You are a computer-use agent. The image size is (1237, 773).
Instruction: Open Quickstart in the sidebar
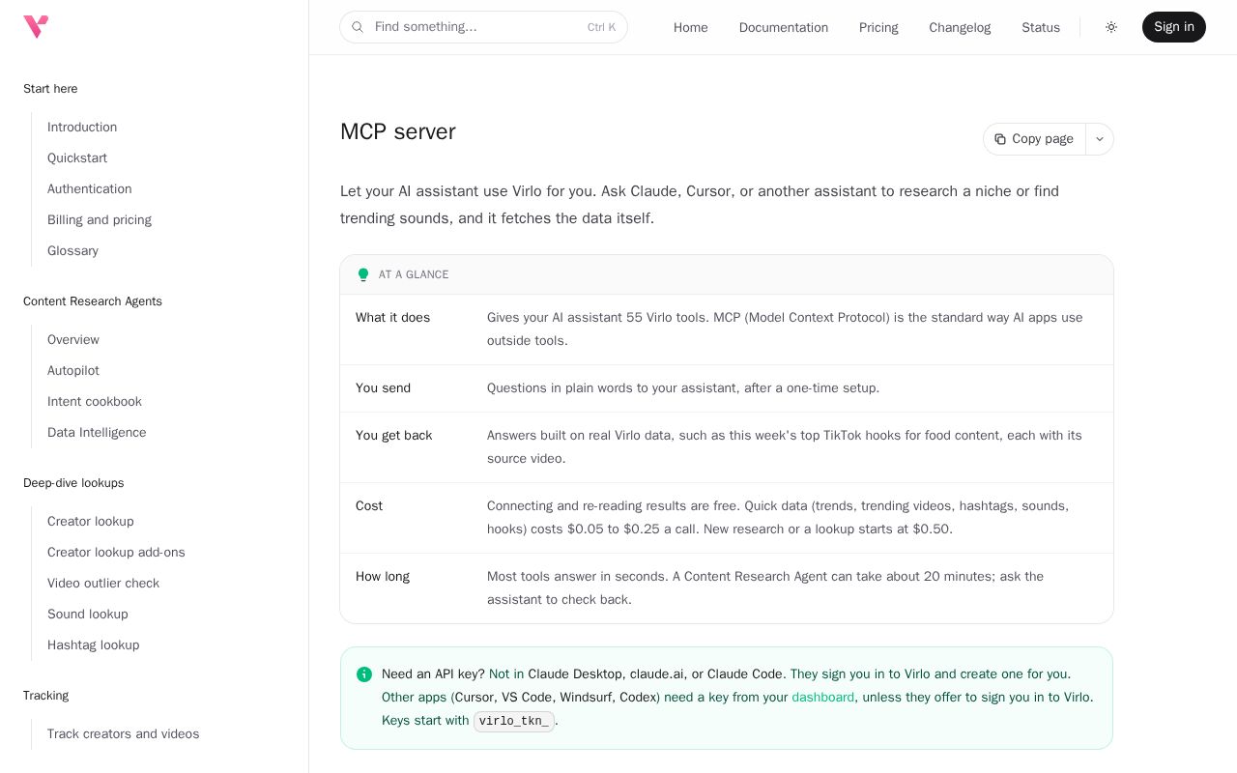(77, 158)
